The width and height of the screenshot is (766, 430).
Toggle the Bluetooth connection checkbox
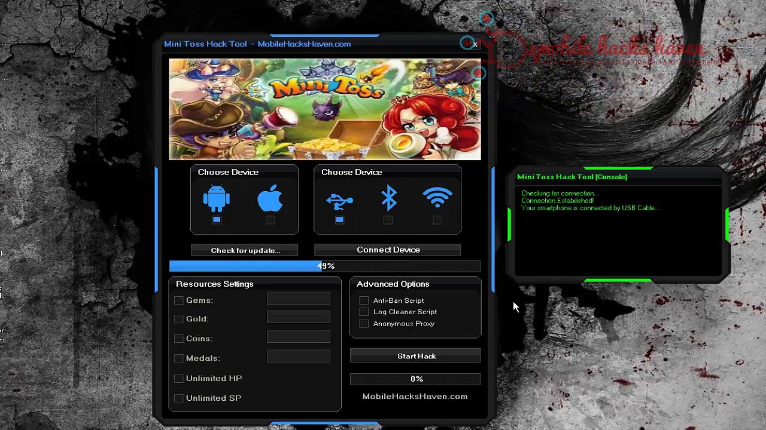(x=388, y=220)
